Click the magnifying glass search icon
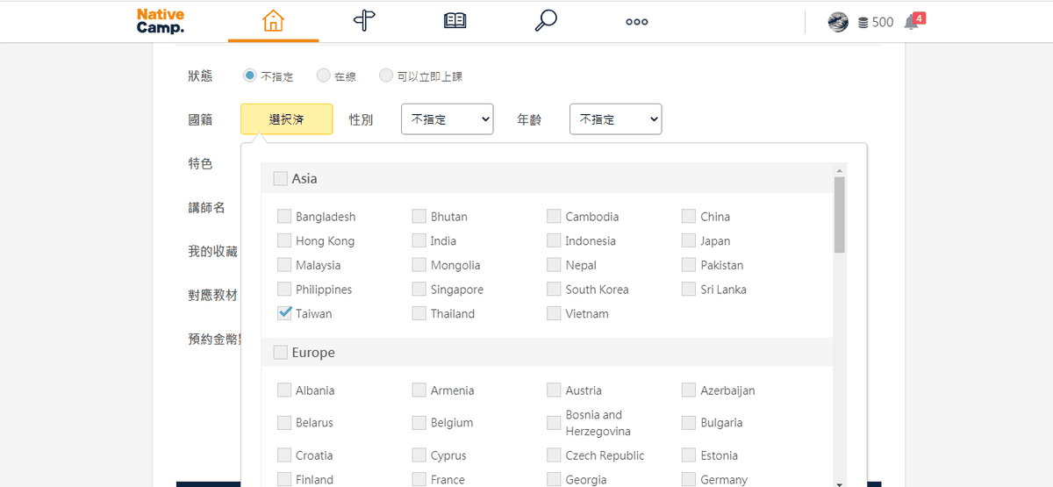Screen dimensions: 1053x487 tap(546, 21)
